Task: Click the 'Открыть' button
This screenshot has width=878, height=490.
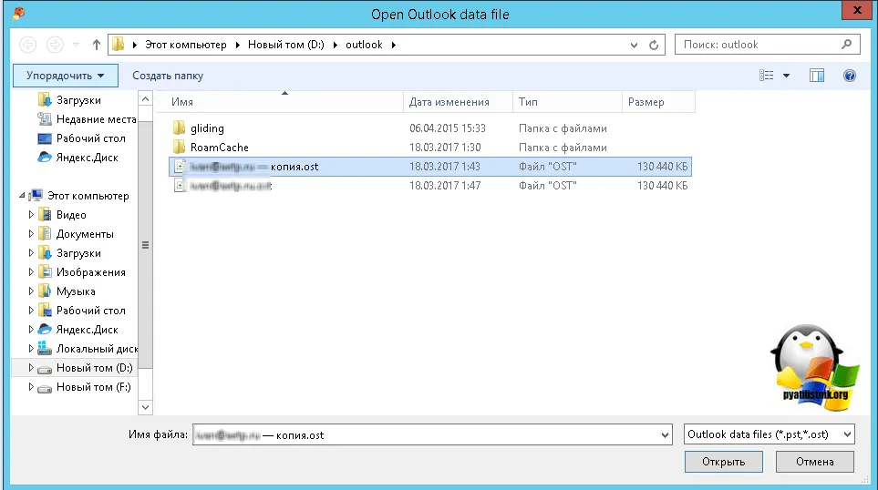Action: pyautogui.click(x=723, y=462)
